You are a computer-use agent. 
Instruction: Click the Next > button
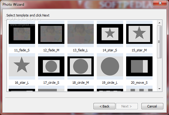coord(127,106)
